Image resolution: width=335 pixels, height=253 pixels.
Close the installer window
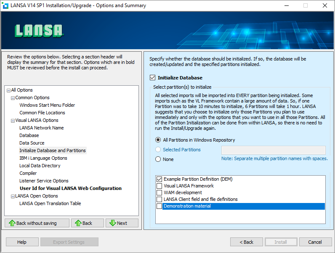tap(325, 5)
